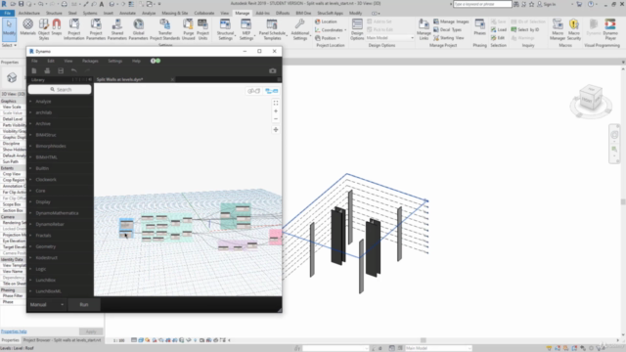Switch Dynamo to graph view navigation
The width and height of the screenshot is (626, 352).
272,91
